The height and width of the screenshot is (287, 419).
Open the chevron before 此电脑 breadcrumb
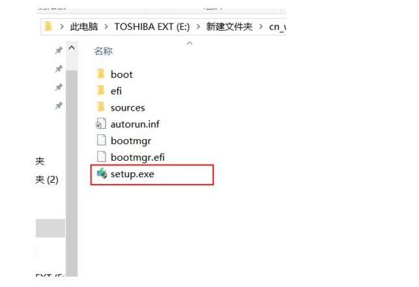tap(62, 27)
